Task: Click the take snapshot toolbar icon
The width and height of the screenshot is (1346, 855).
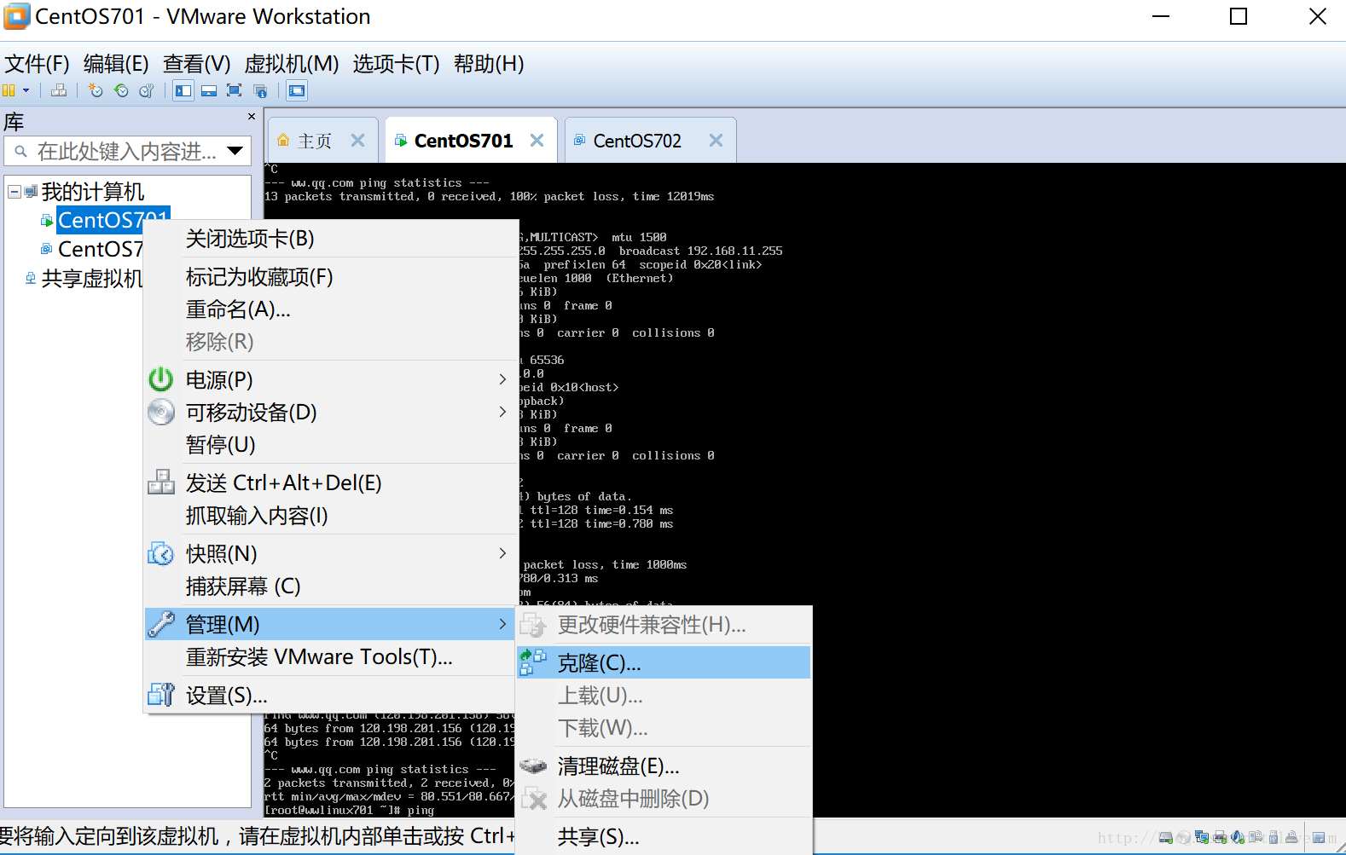Action: point(96,90)
